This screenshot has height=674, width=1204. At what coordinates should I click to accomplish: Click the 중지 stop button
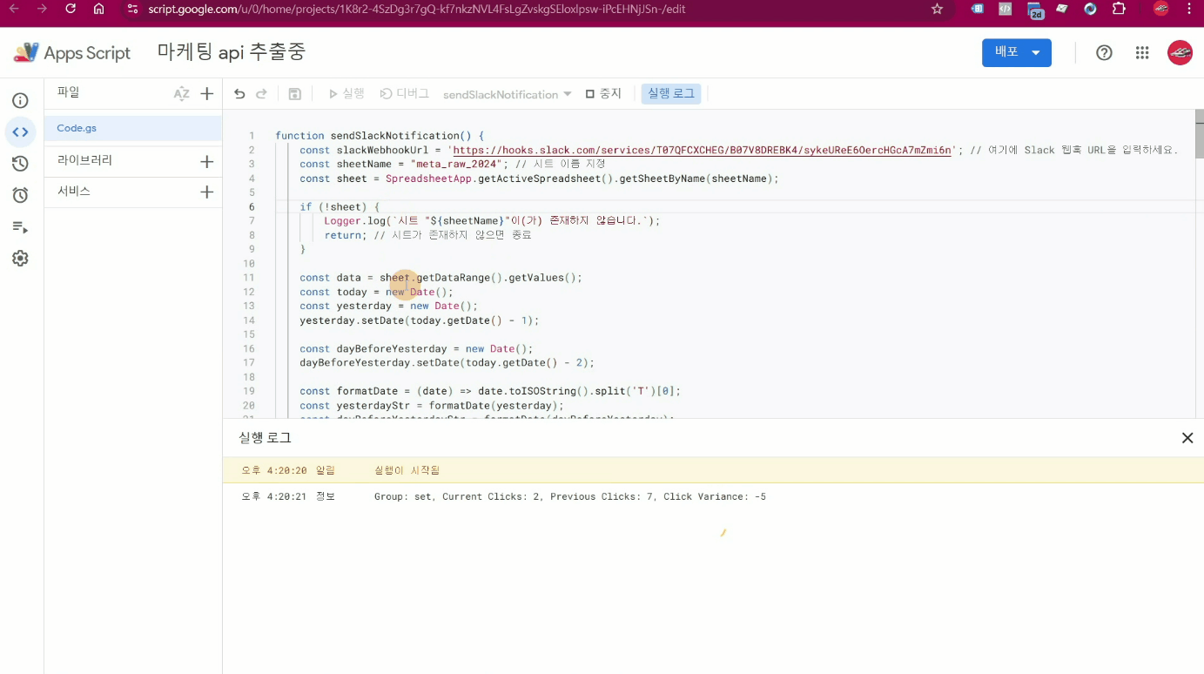point(603,94)
